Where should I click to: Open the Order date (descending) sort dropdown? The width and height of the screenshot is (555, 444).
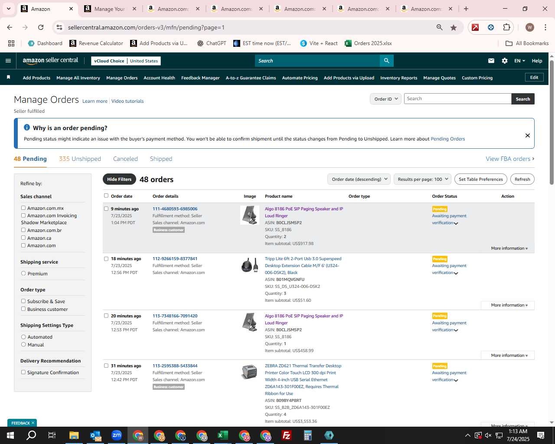359,179
